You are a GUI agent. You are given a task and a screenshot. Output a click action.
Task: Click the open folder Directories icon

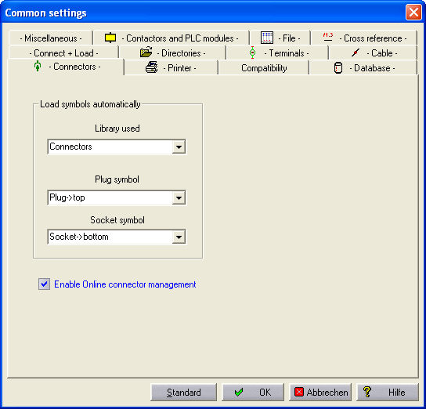[x=146, y=52]
